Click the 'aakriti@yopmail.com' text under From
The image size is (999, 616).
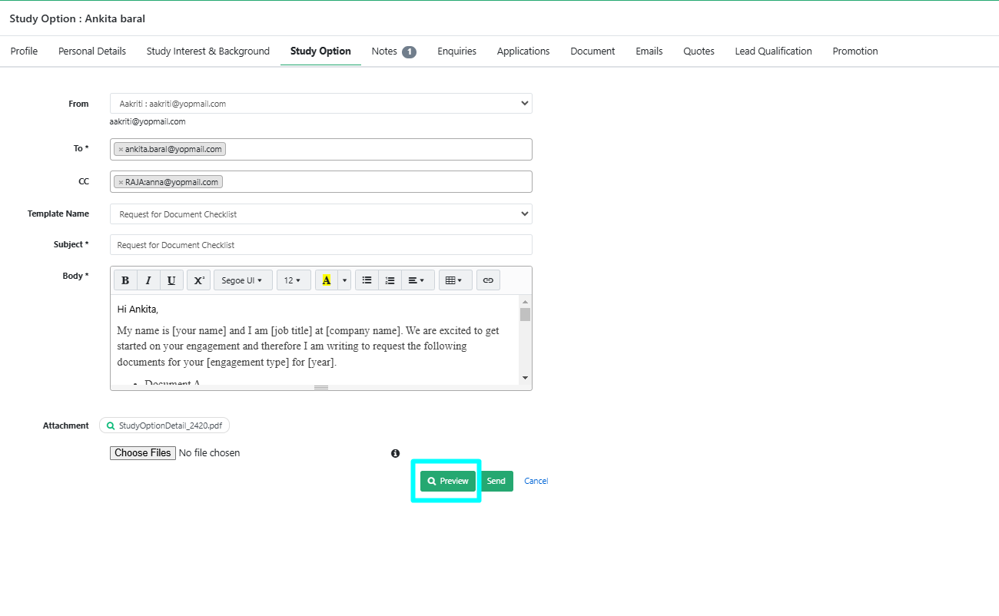pyautogui.click(x=148, y=121)
